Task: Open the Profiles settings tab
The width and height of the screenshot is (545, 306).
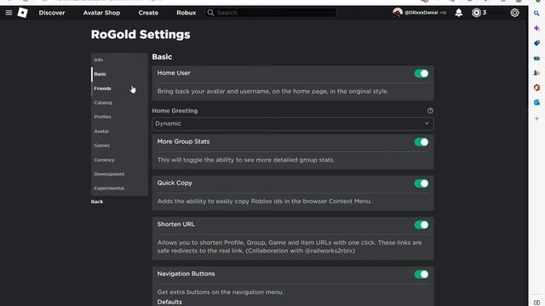Action: [119, 117]
